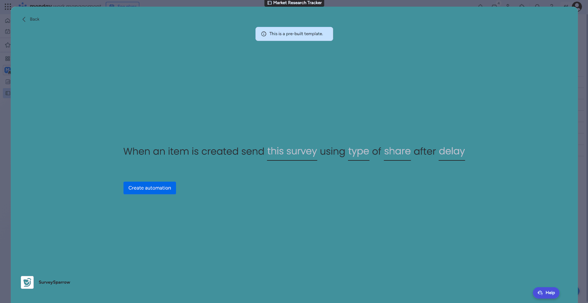Open the user profile avatar menu
This screenshot has width=588, height=303.
tap(577, 6)
